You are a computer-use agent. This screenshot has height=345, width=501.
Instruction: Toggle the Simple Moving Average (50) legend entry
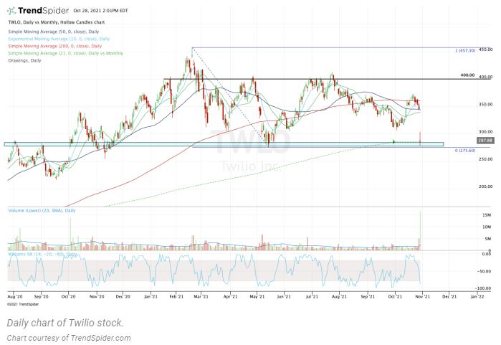44,34
